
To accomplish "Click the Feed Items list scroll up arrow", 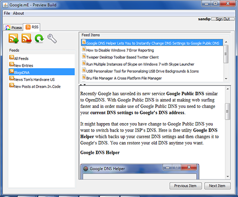I will point(226,42).
